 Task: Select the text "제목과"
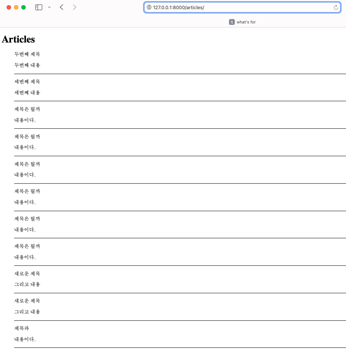[x=22, y=328]
